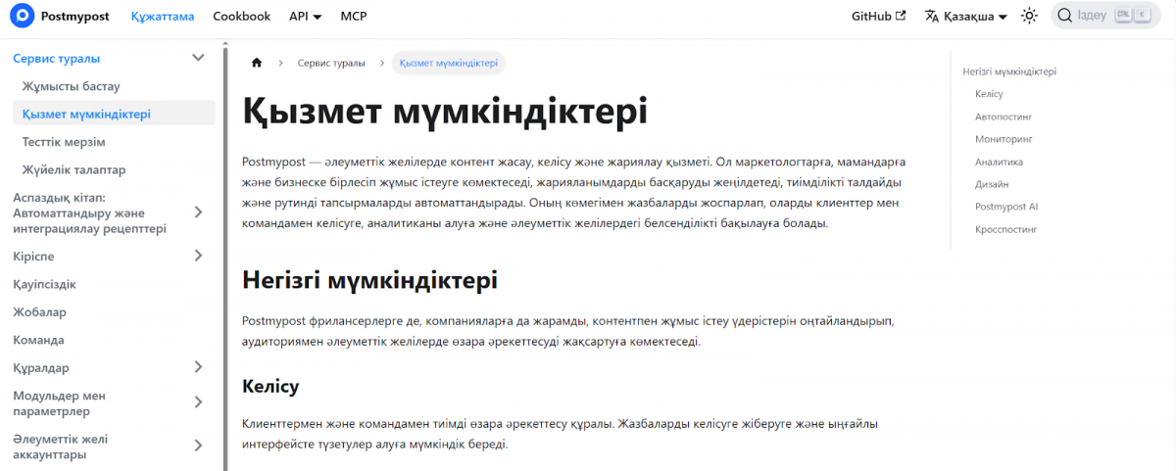The width and height of the screenshot is (1176, 471).
Task: Open the Қазақша language dropdown
Action: click(965, 16)
